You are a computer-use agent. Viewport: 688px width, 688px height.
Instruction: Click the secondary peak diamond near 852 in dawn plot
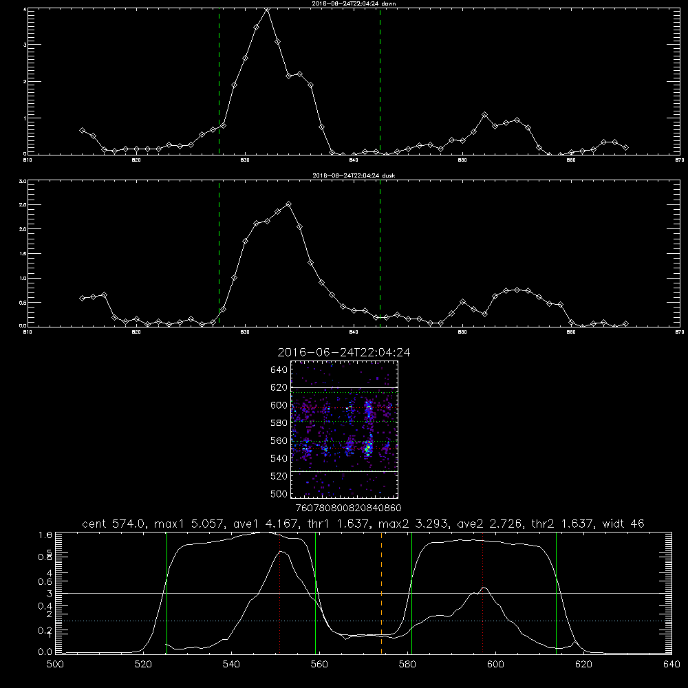[x=484, y=114]
